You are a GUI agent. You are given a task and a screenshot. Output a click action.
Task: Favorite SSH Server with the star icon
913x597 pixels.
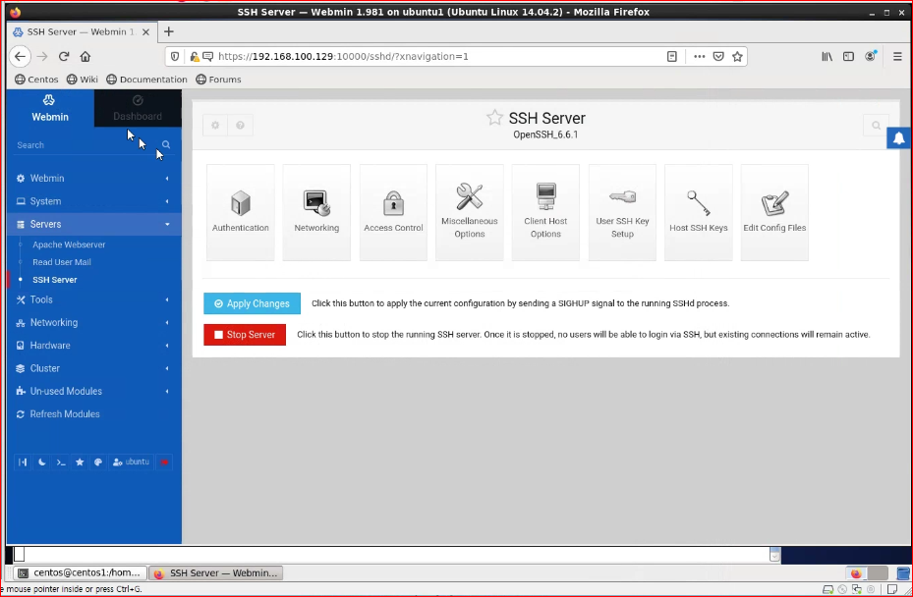pyautogui.click(x=494, y=118)
